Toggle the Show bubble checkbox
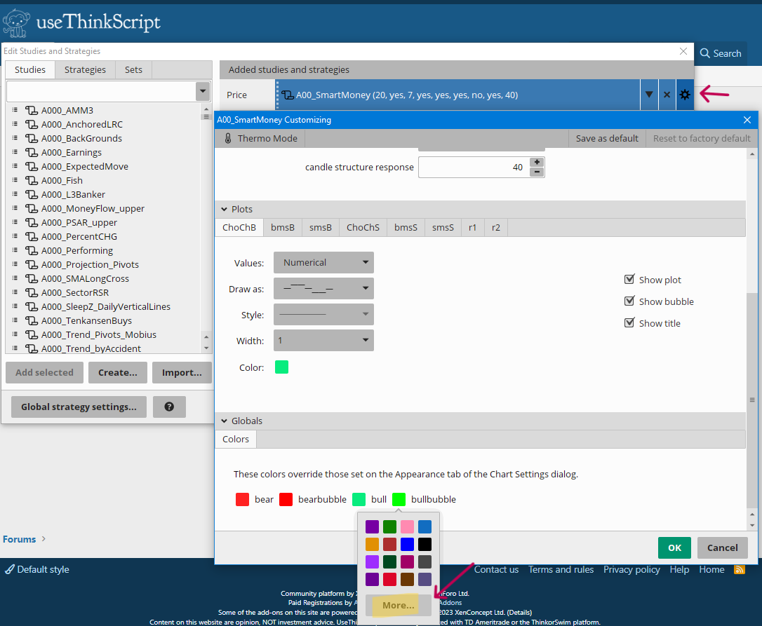 click(629, 301)
